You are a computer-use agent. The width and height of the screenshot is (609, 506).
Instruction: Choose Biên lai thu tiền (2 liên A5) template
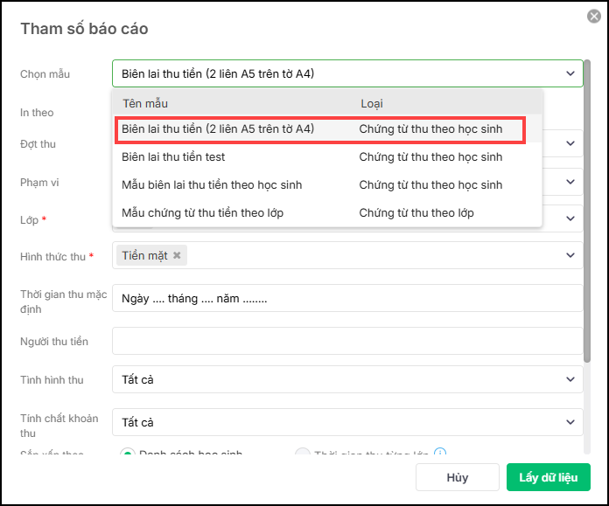(218, 129)
